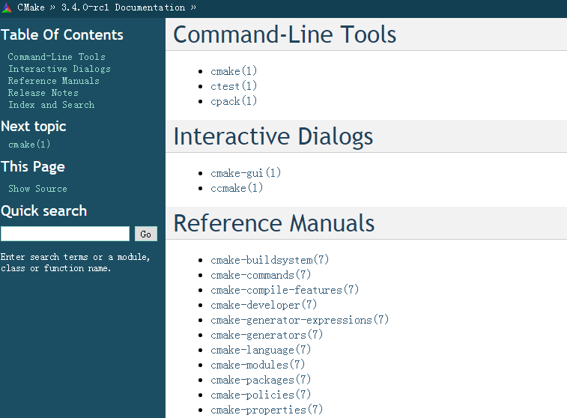
Task: Go to Command-Line Tools in sidebar
Action: [x=56, y=57]
